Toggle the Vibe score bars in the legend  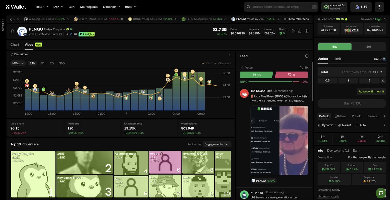click(223, 63)
